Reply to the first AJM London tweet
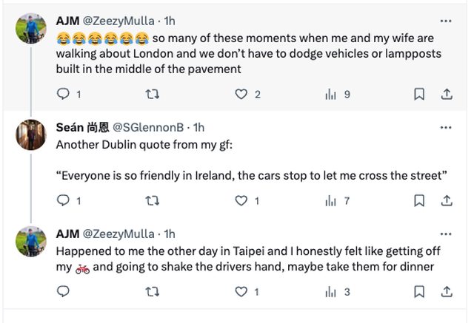This screenshot has height=323, width=474. point(64,94)
